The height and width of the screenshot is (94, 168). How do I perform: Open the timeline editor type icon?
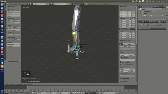point(7,93)
